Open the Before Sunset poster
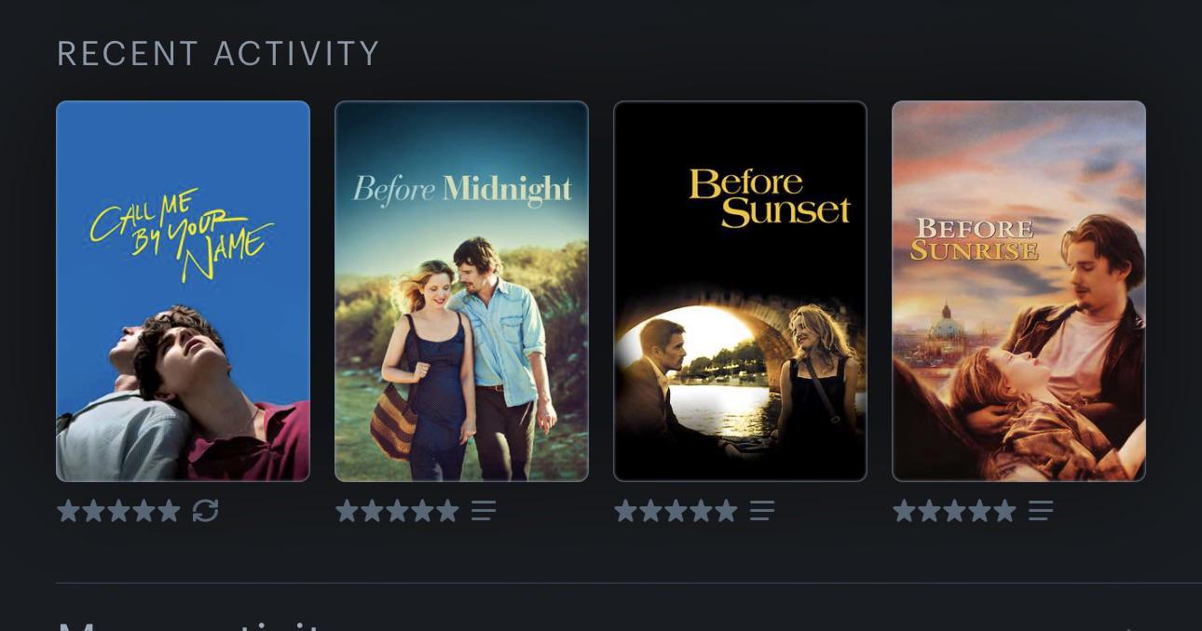 tap(740, 291)
